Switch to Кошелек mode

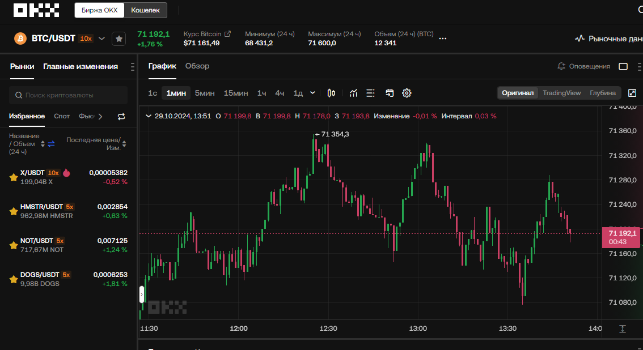pyautogui.click(x=145, y=10)
